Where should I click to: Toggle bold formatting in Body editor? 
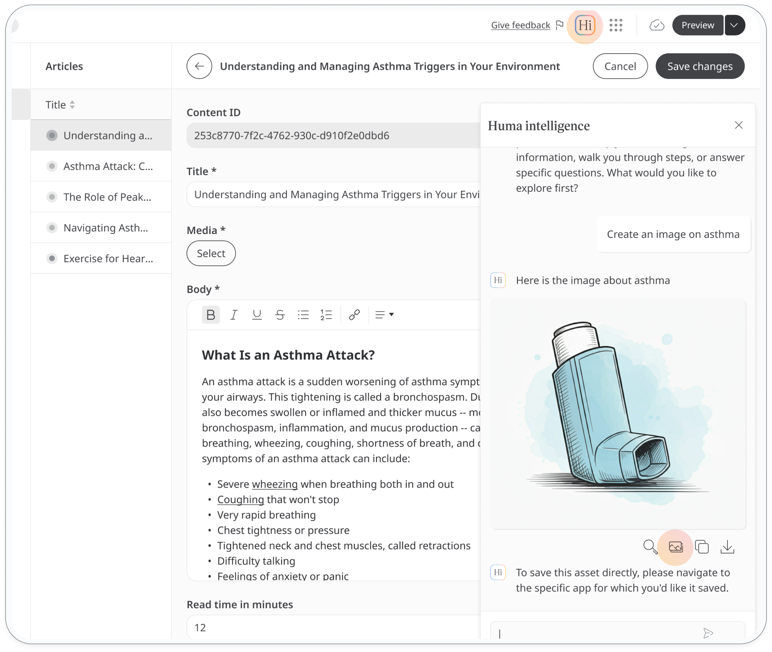[x=211, y=315]
